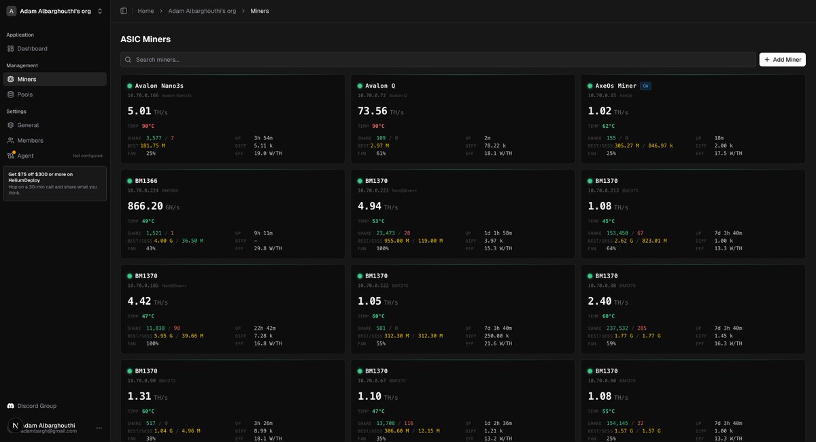Open Members settings
Screen dimensions: 816x442
pyautogui.click(x=54, y=140)
